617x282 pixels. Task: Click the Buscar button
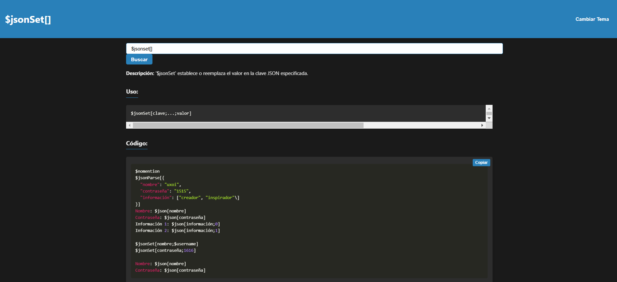[x=139, y=59]
